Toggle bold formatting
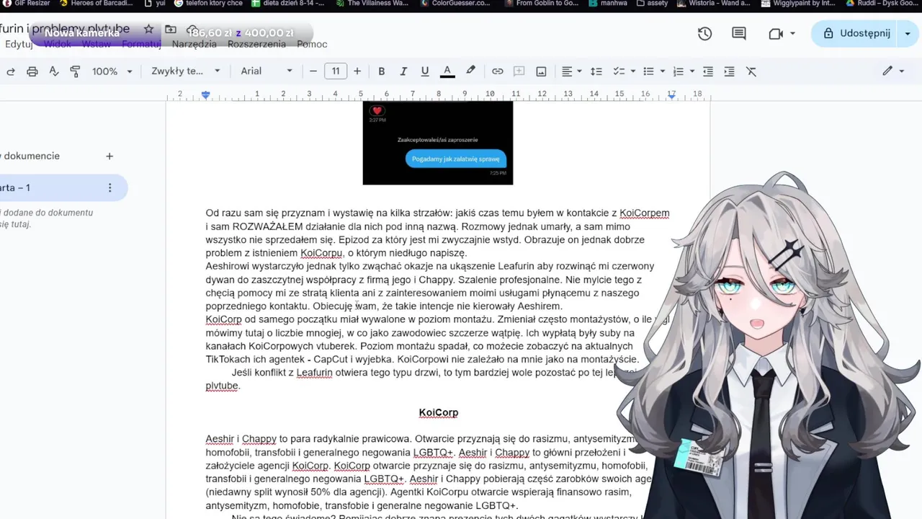The height and width of the screenshot is (519, 922). 382,71
